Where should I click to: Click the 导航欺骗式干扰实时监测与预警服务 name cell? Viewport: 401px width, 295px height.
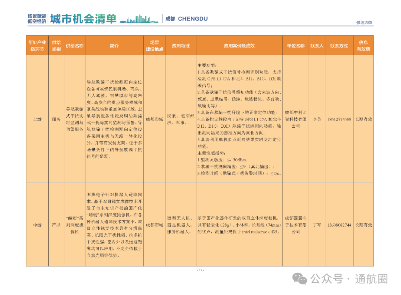75,119
